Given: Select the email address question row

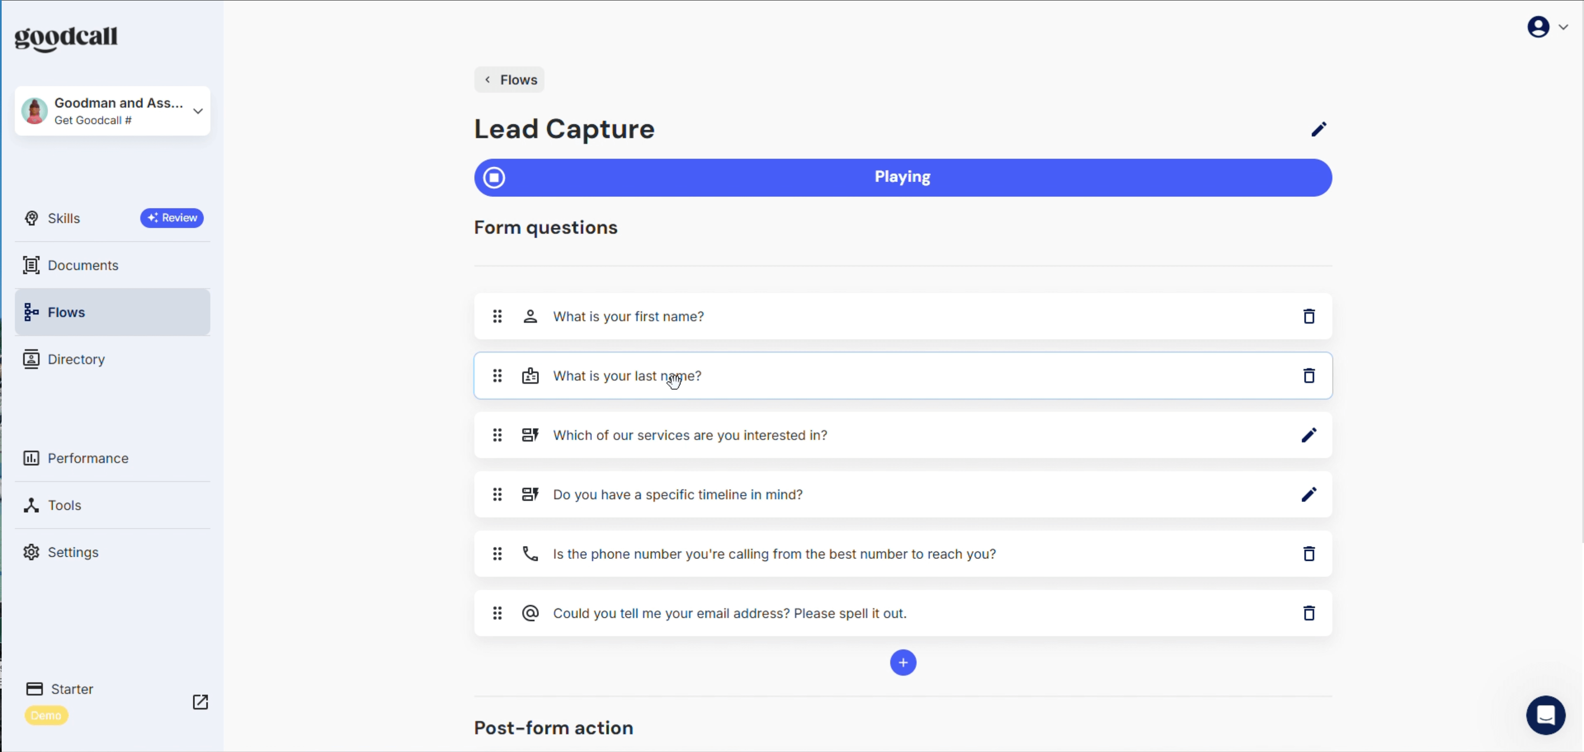Looking at the screenshot, I should click(903, 613).
